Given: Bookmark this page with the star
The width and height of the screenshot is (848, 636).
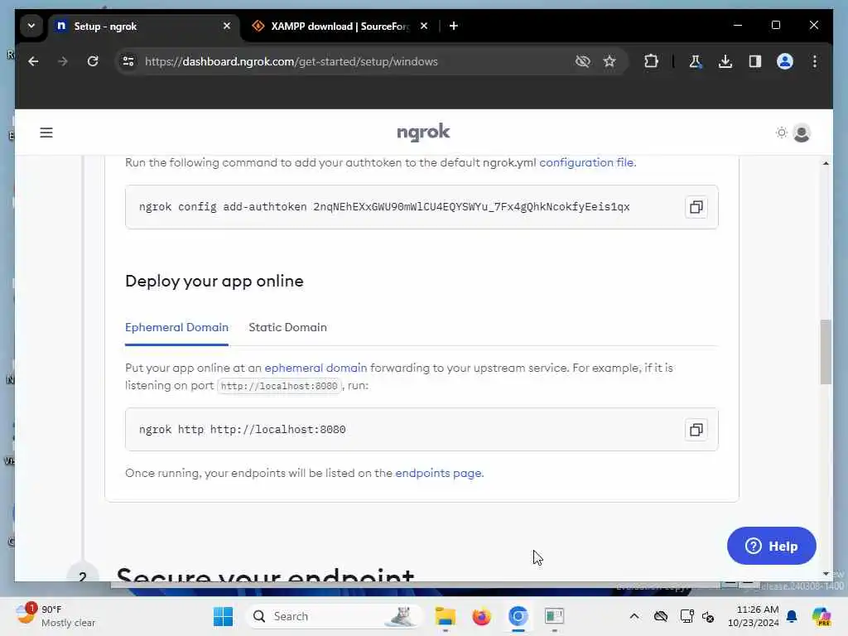Looking at the screenshot, I should click(x=609, y=61).
